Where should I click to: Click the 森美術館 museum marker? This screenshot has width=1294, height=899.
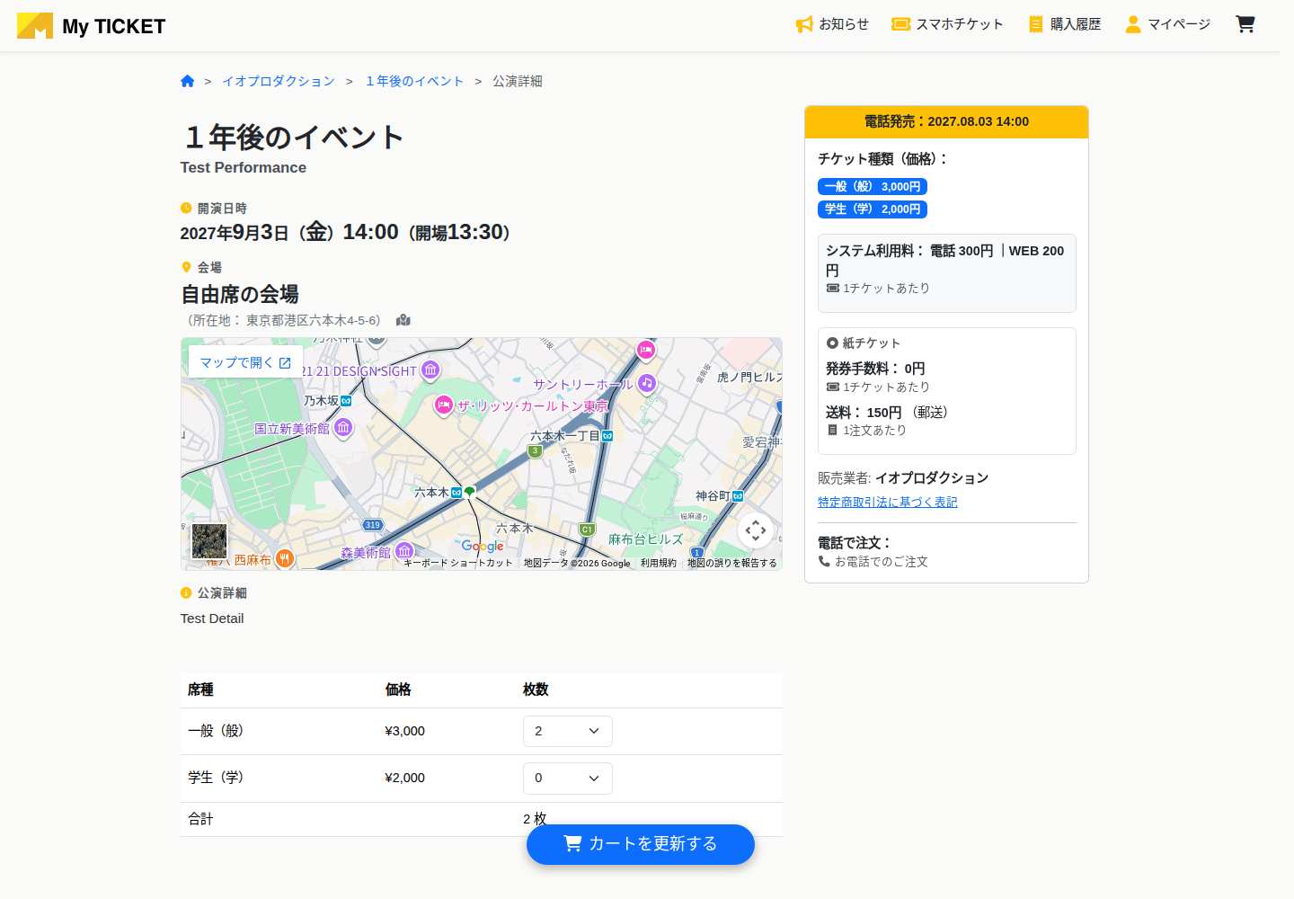[x=404, y=551]
